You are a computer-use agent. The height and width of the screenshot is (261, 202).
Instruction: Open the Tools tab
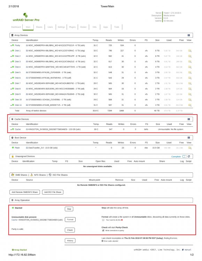tap(117, 27)
